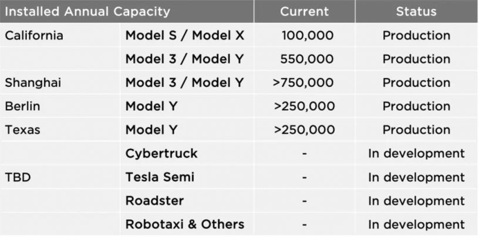Select the Texas location cell

(x=23, y=130)
